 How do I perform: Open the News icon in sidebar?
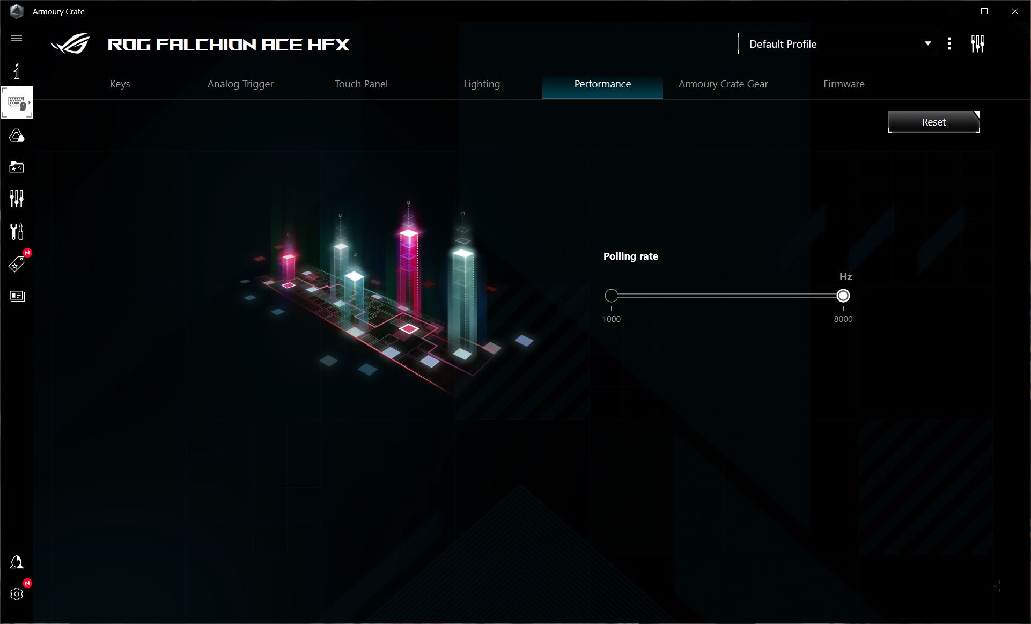coord(17,296)
